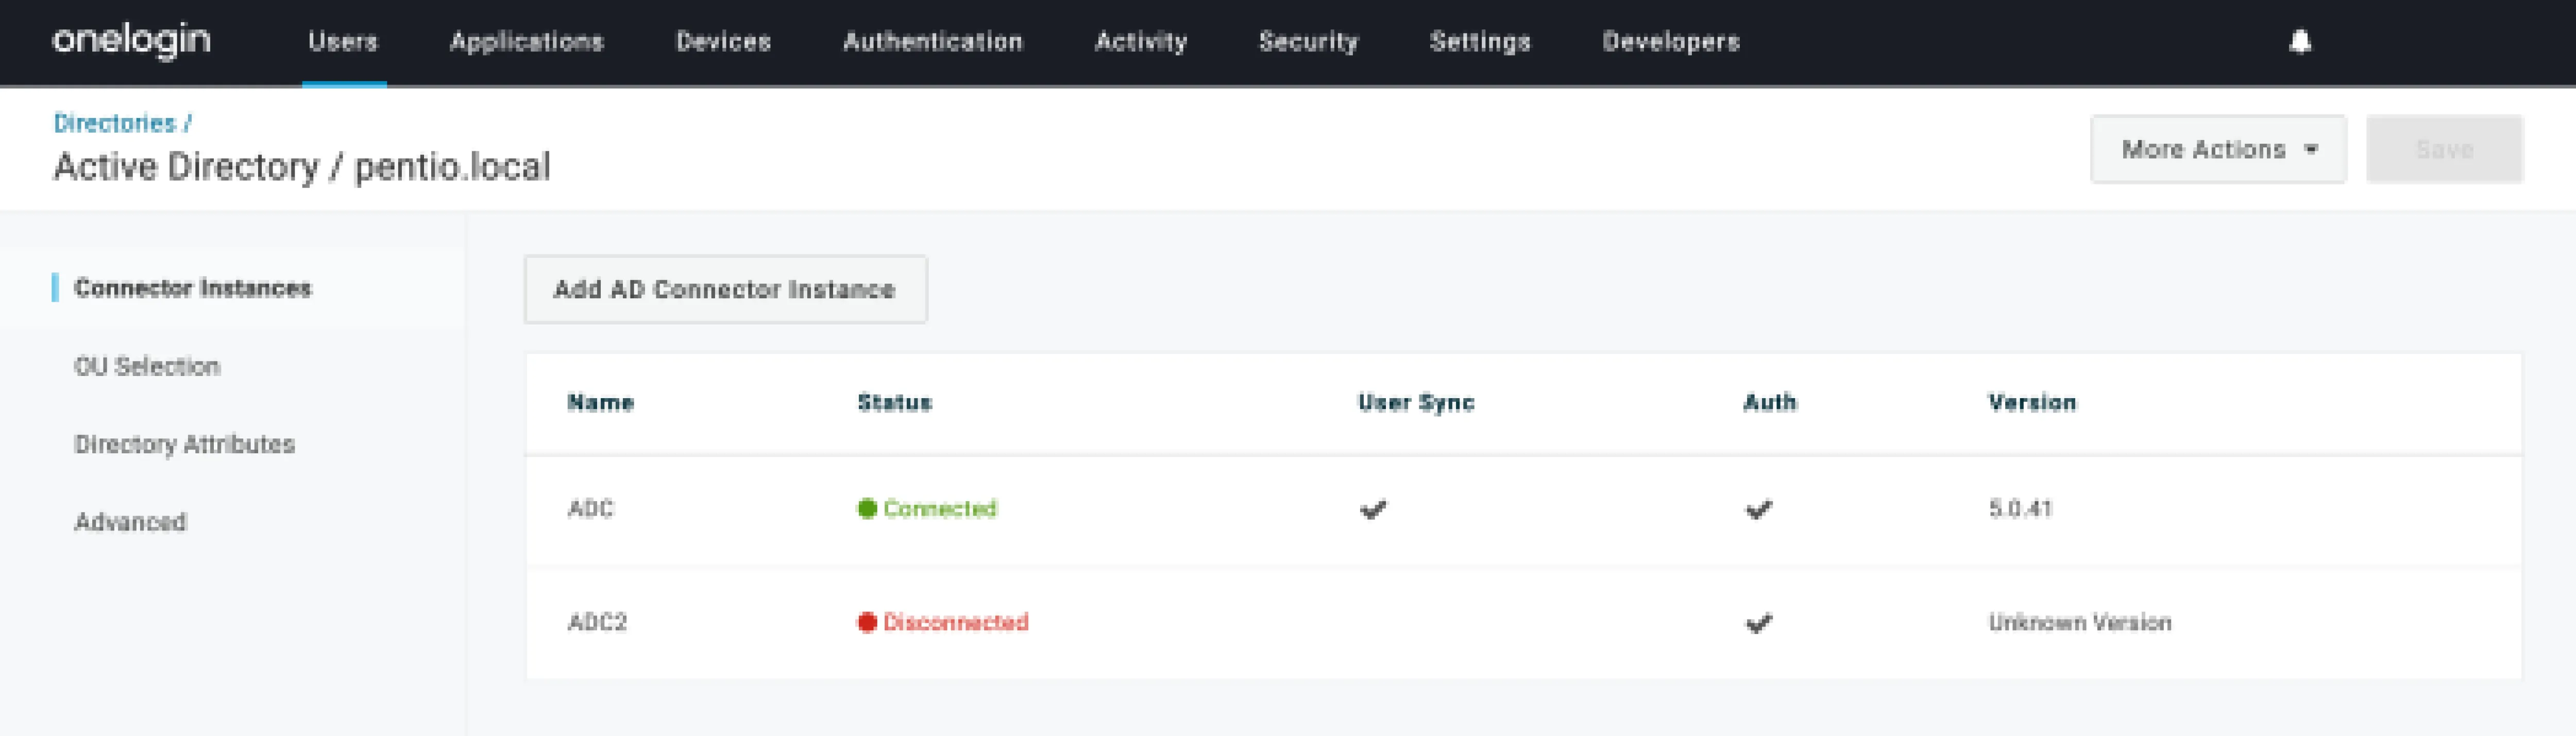Open the Developers menu

point(1670,42)
